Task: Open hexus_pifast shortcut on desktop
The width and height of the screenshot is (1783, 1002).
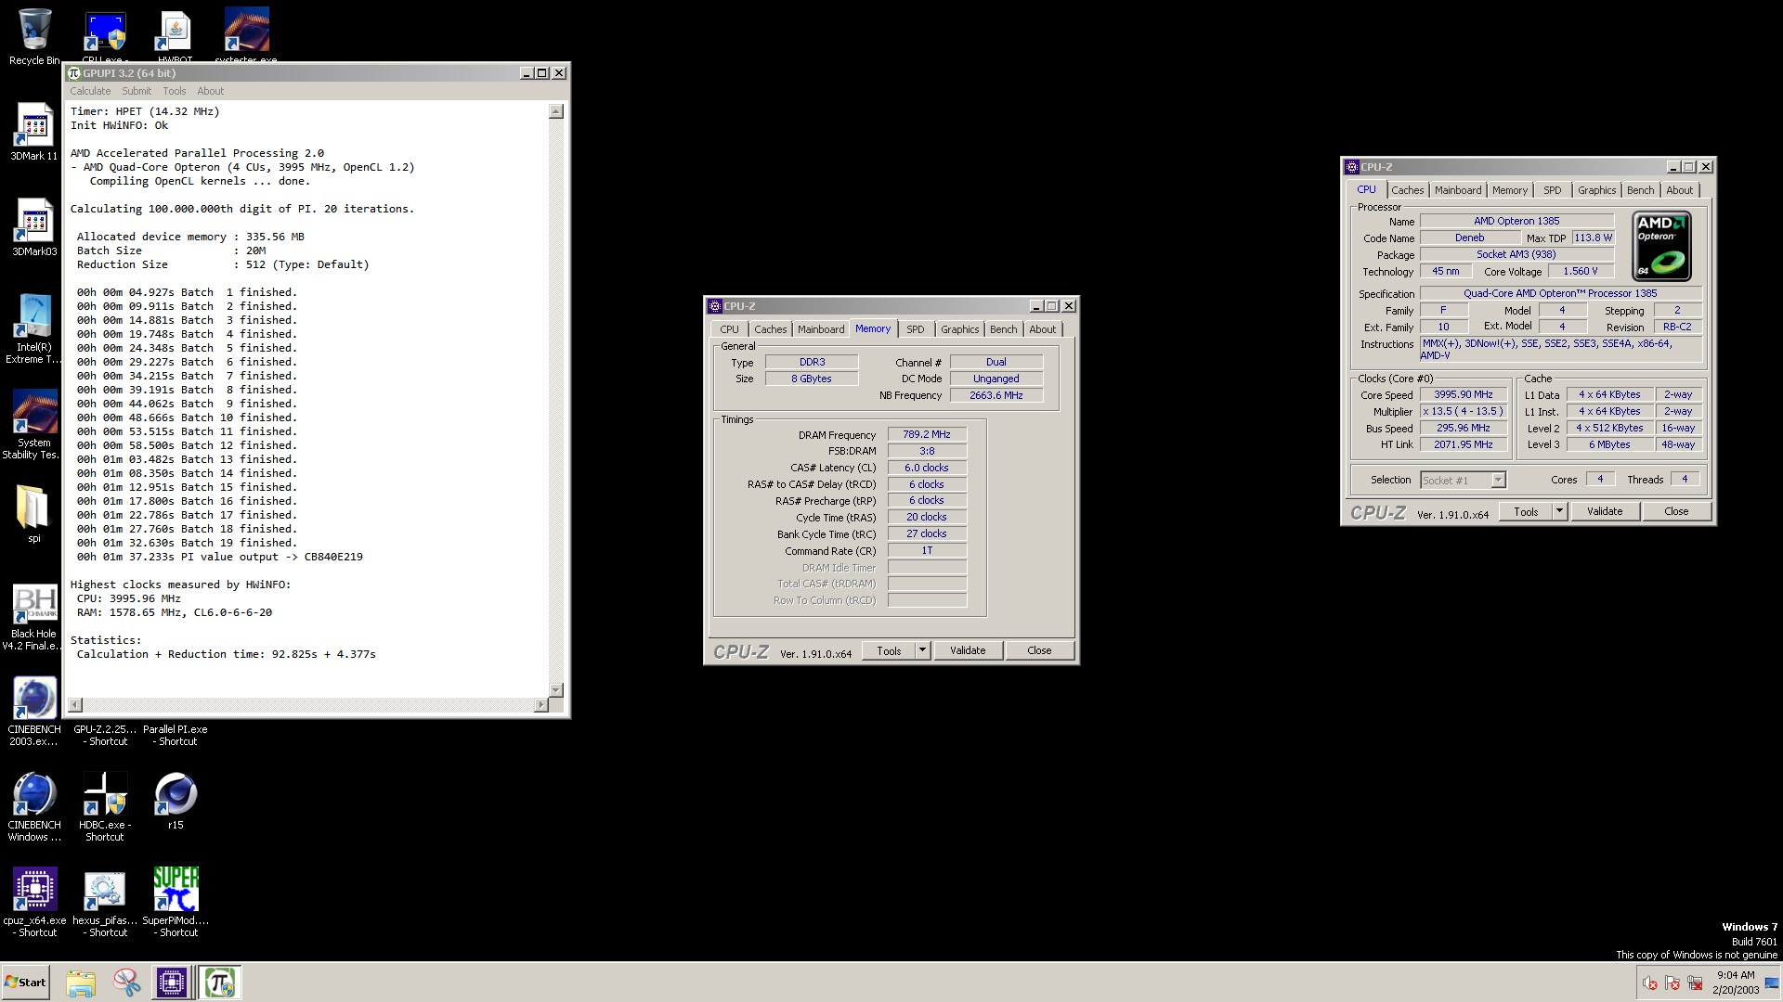Action: coord(105,903)
